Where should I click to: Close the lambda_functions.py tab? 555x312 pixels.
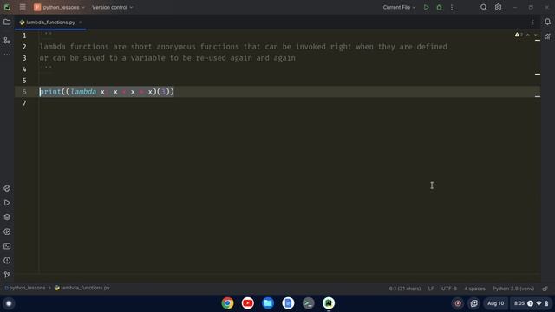point(81,23)
